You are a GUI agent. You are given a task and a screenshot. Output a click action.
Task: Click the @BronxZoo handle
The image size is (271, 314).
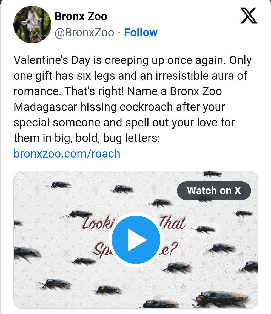click(x=84, y=33)
